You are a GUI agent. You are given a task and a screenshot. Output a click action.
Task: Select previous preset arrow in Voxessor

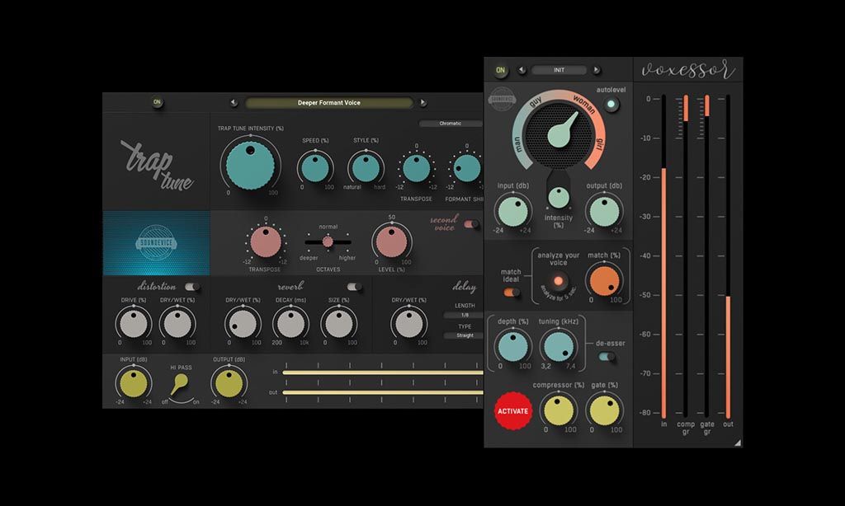pos(522,70)
